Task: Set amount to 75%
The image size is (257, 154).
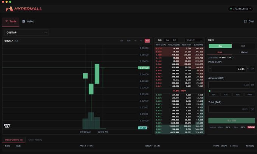Action: pyautogui.click(x=238, y=95)
